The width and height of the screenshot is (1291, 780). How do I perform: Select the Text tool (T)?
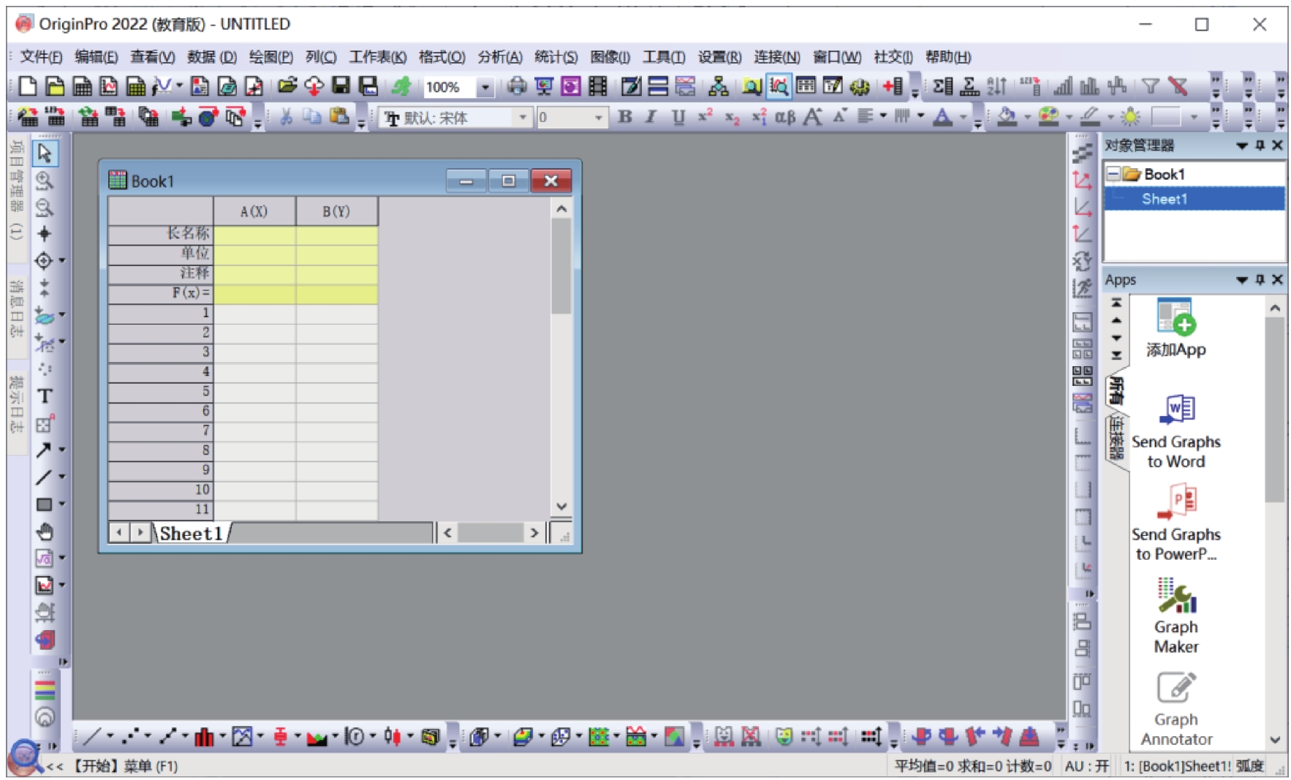(x=45, y=396)
